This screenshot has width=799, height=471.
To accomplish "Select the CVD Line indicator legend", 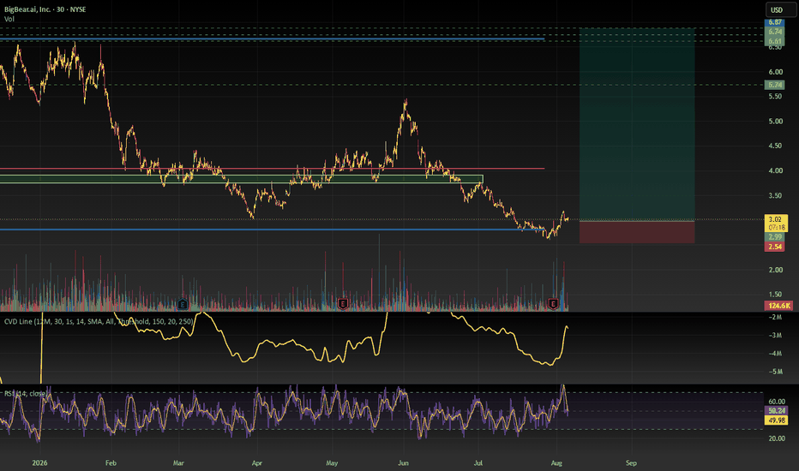I will click(x=99, y=321).
